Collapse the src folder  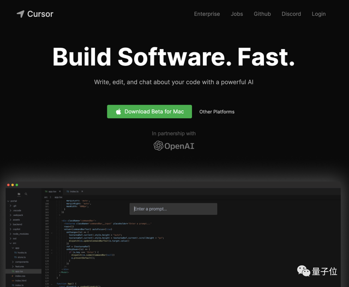(x=14, y=242)
